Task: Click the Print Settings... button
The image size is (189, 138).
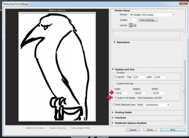Action: click(x=148, y=20)
